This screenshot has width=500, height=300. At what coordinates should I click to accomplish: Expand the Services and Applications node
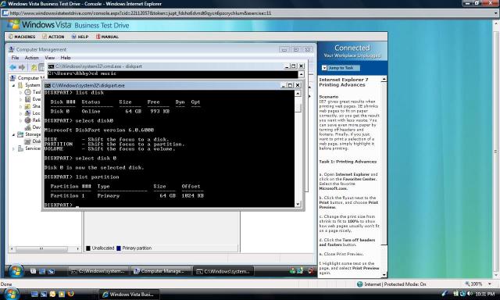coord(14,149)
